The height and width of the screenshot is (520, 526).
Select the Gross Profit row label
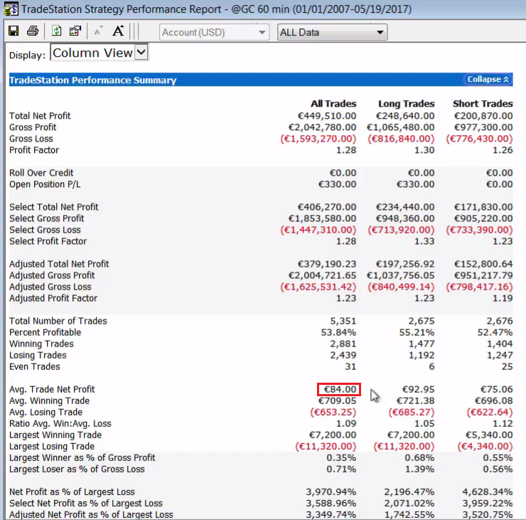click(x=33, y=127)
